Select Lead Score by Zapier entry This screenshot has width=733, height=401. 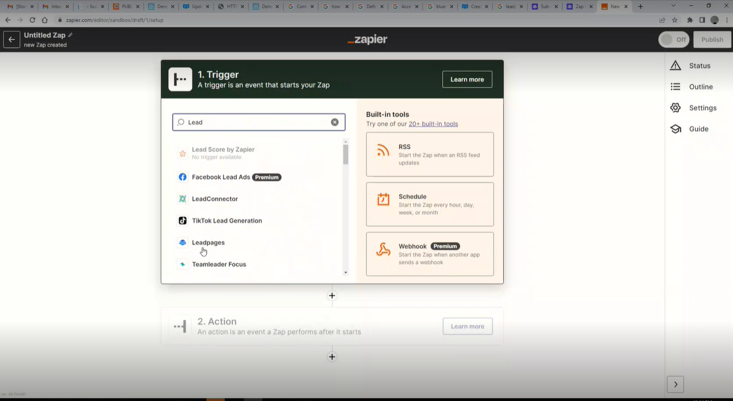coord(259,153)
